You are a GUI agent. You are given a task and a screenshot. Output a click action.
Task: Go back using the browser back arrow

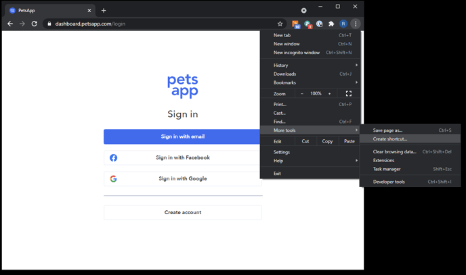click(10, 24)
